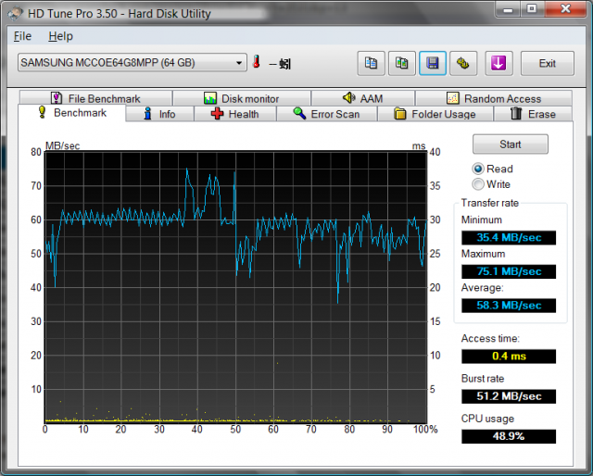Image resolution: width=593 pixels, height=476 pixels.
Task: Switch to the Folder Usage tab
Action: pyautogui.click(x=435, y=114)
